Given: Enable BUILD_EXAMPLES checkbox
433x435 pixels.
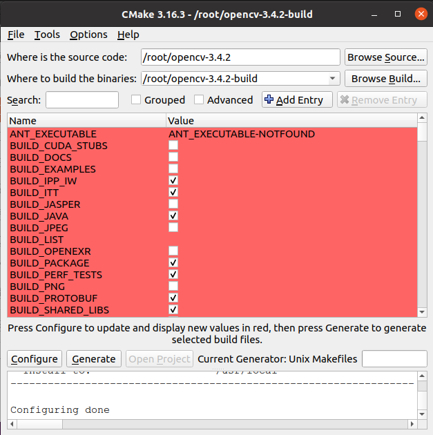Looking at the screenshot, I should click(x=173, y=168).
